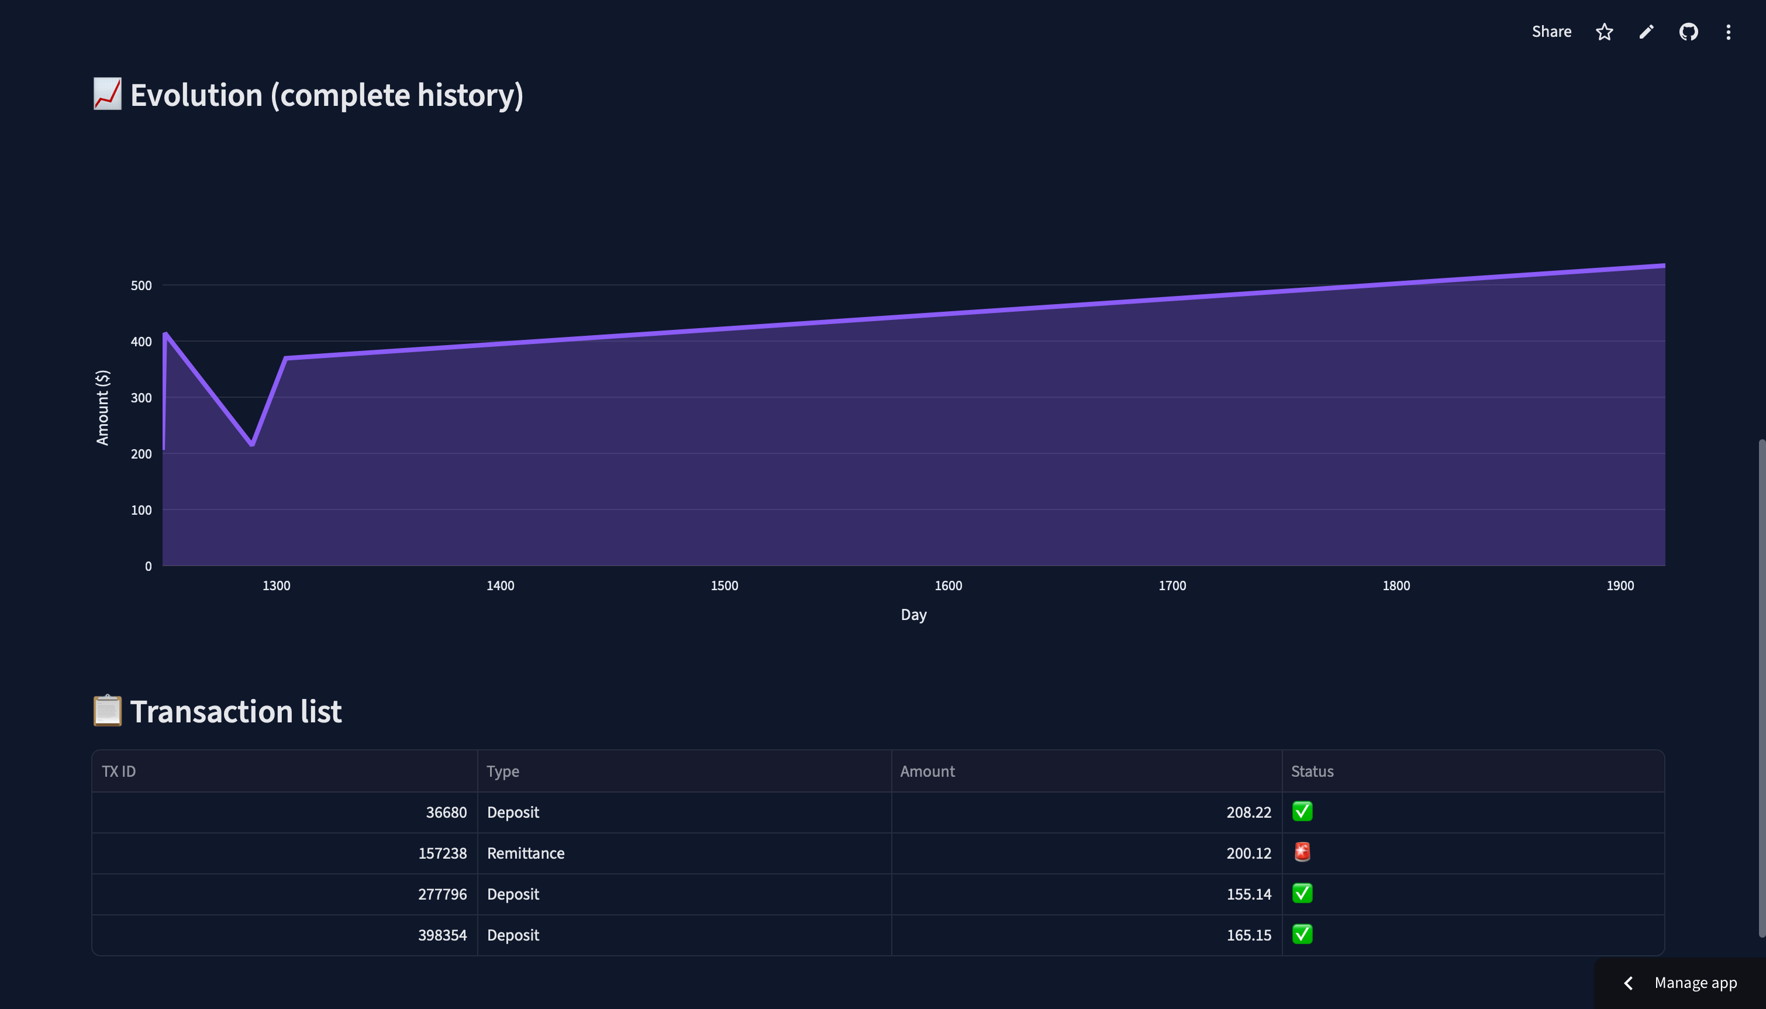Click the Status column header

[1312, 772]
